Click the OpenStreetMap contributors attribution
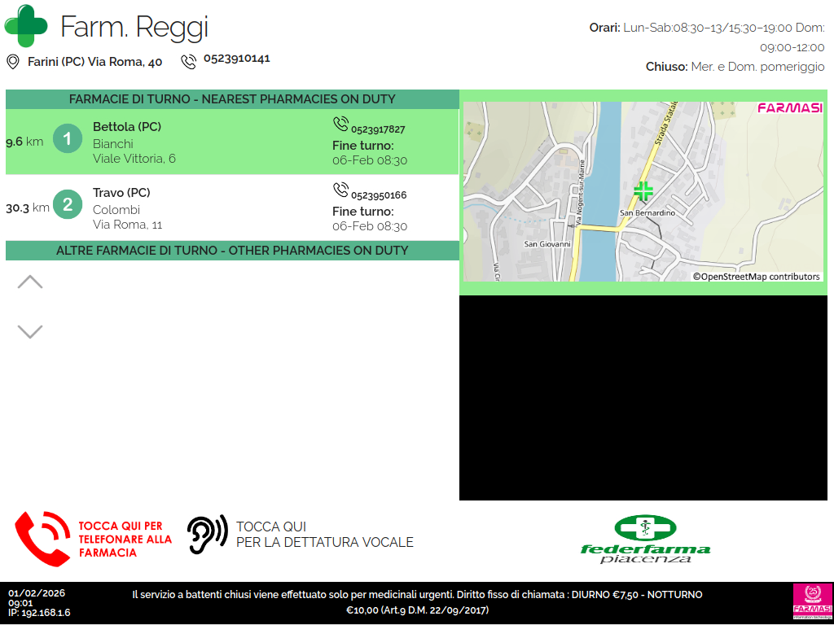This screenshot has height=625, width=834. pos(756,277)
